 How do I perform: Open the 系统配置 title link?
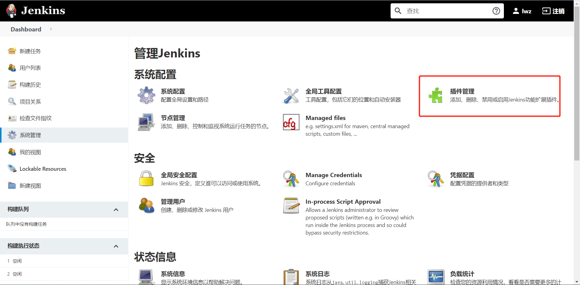click(x=173, y=91)
